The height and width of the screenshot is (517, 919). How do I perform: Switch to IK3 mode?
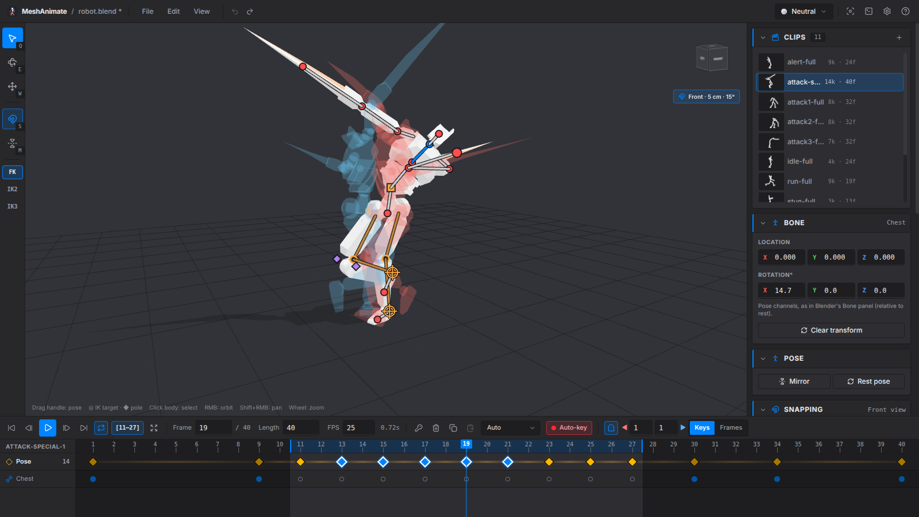(12, 206)
